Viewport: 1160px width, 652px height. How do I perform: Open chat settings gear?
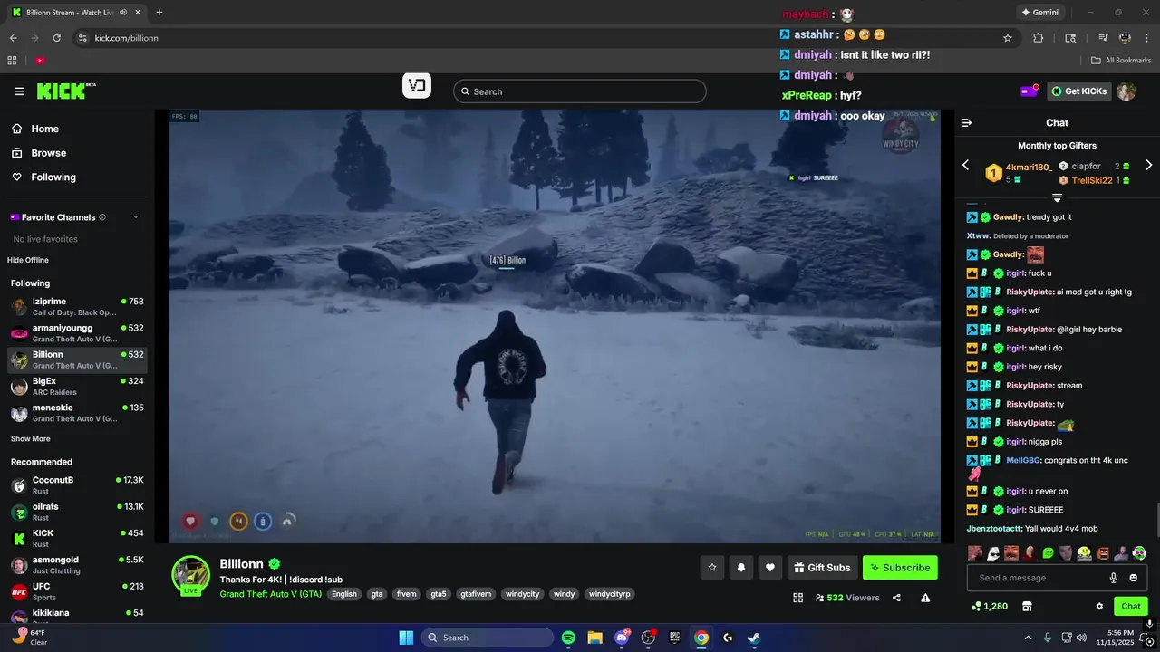1099,606
